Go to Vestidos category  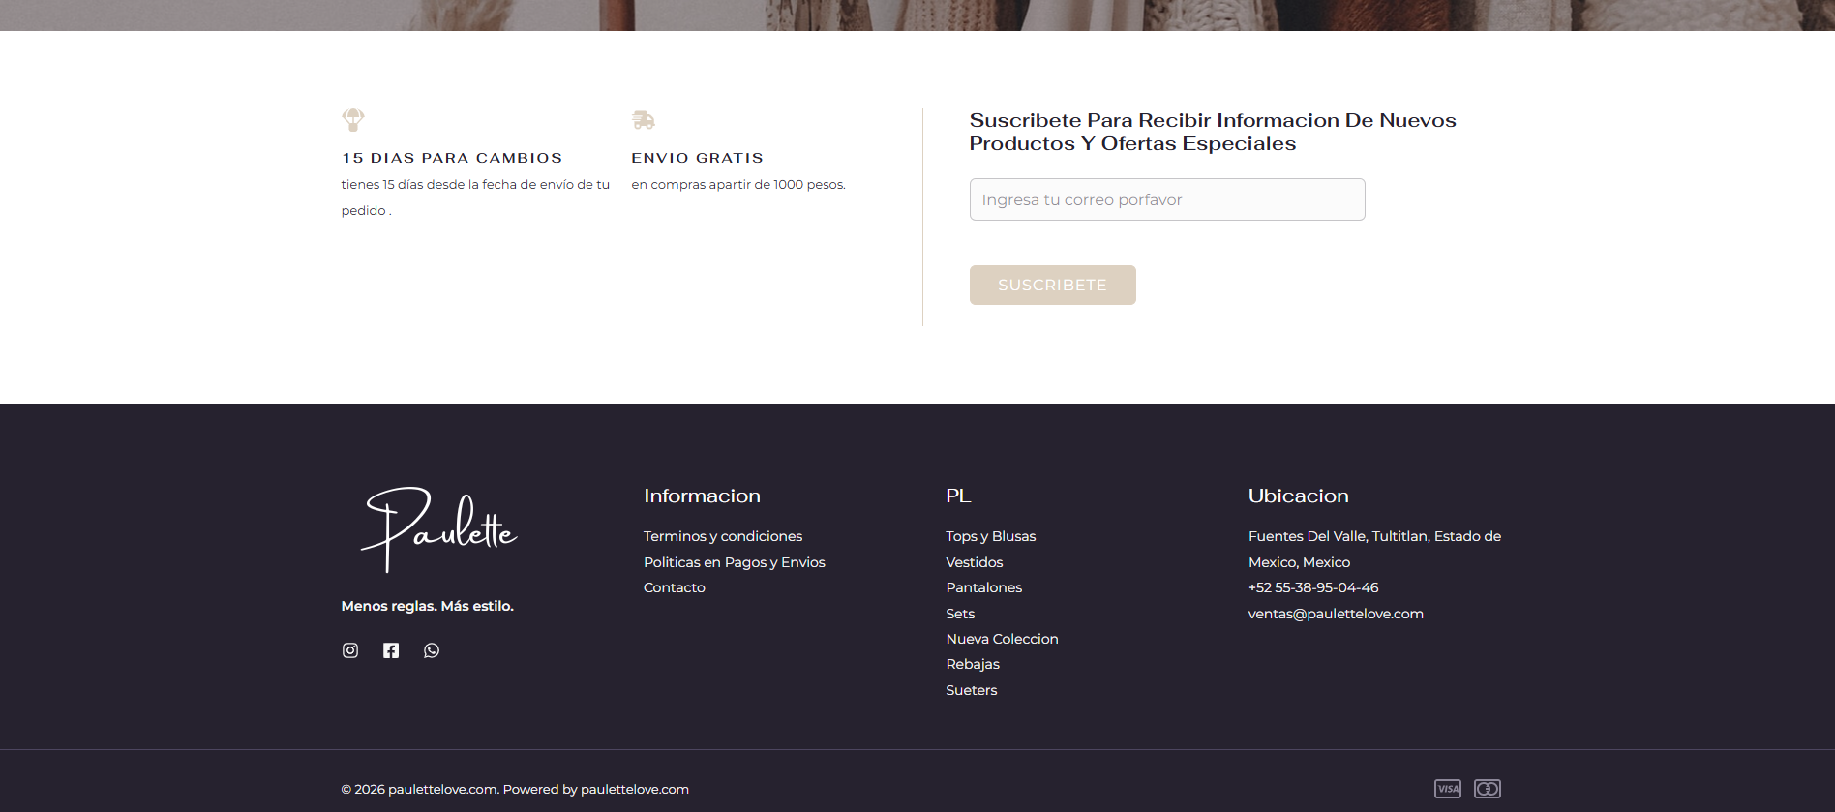coord(975,562)
